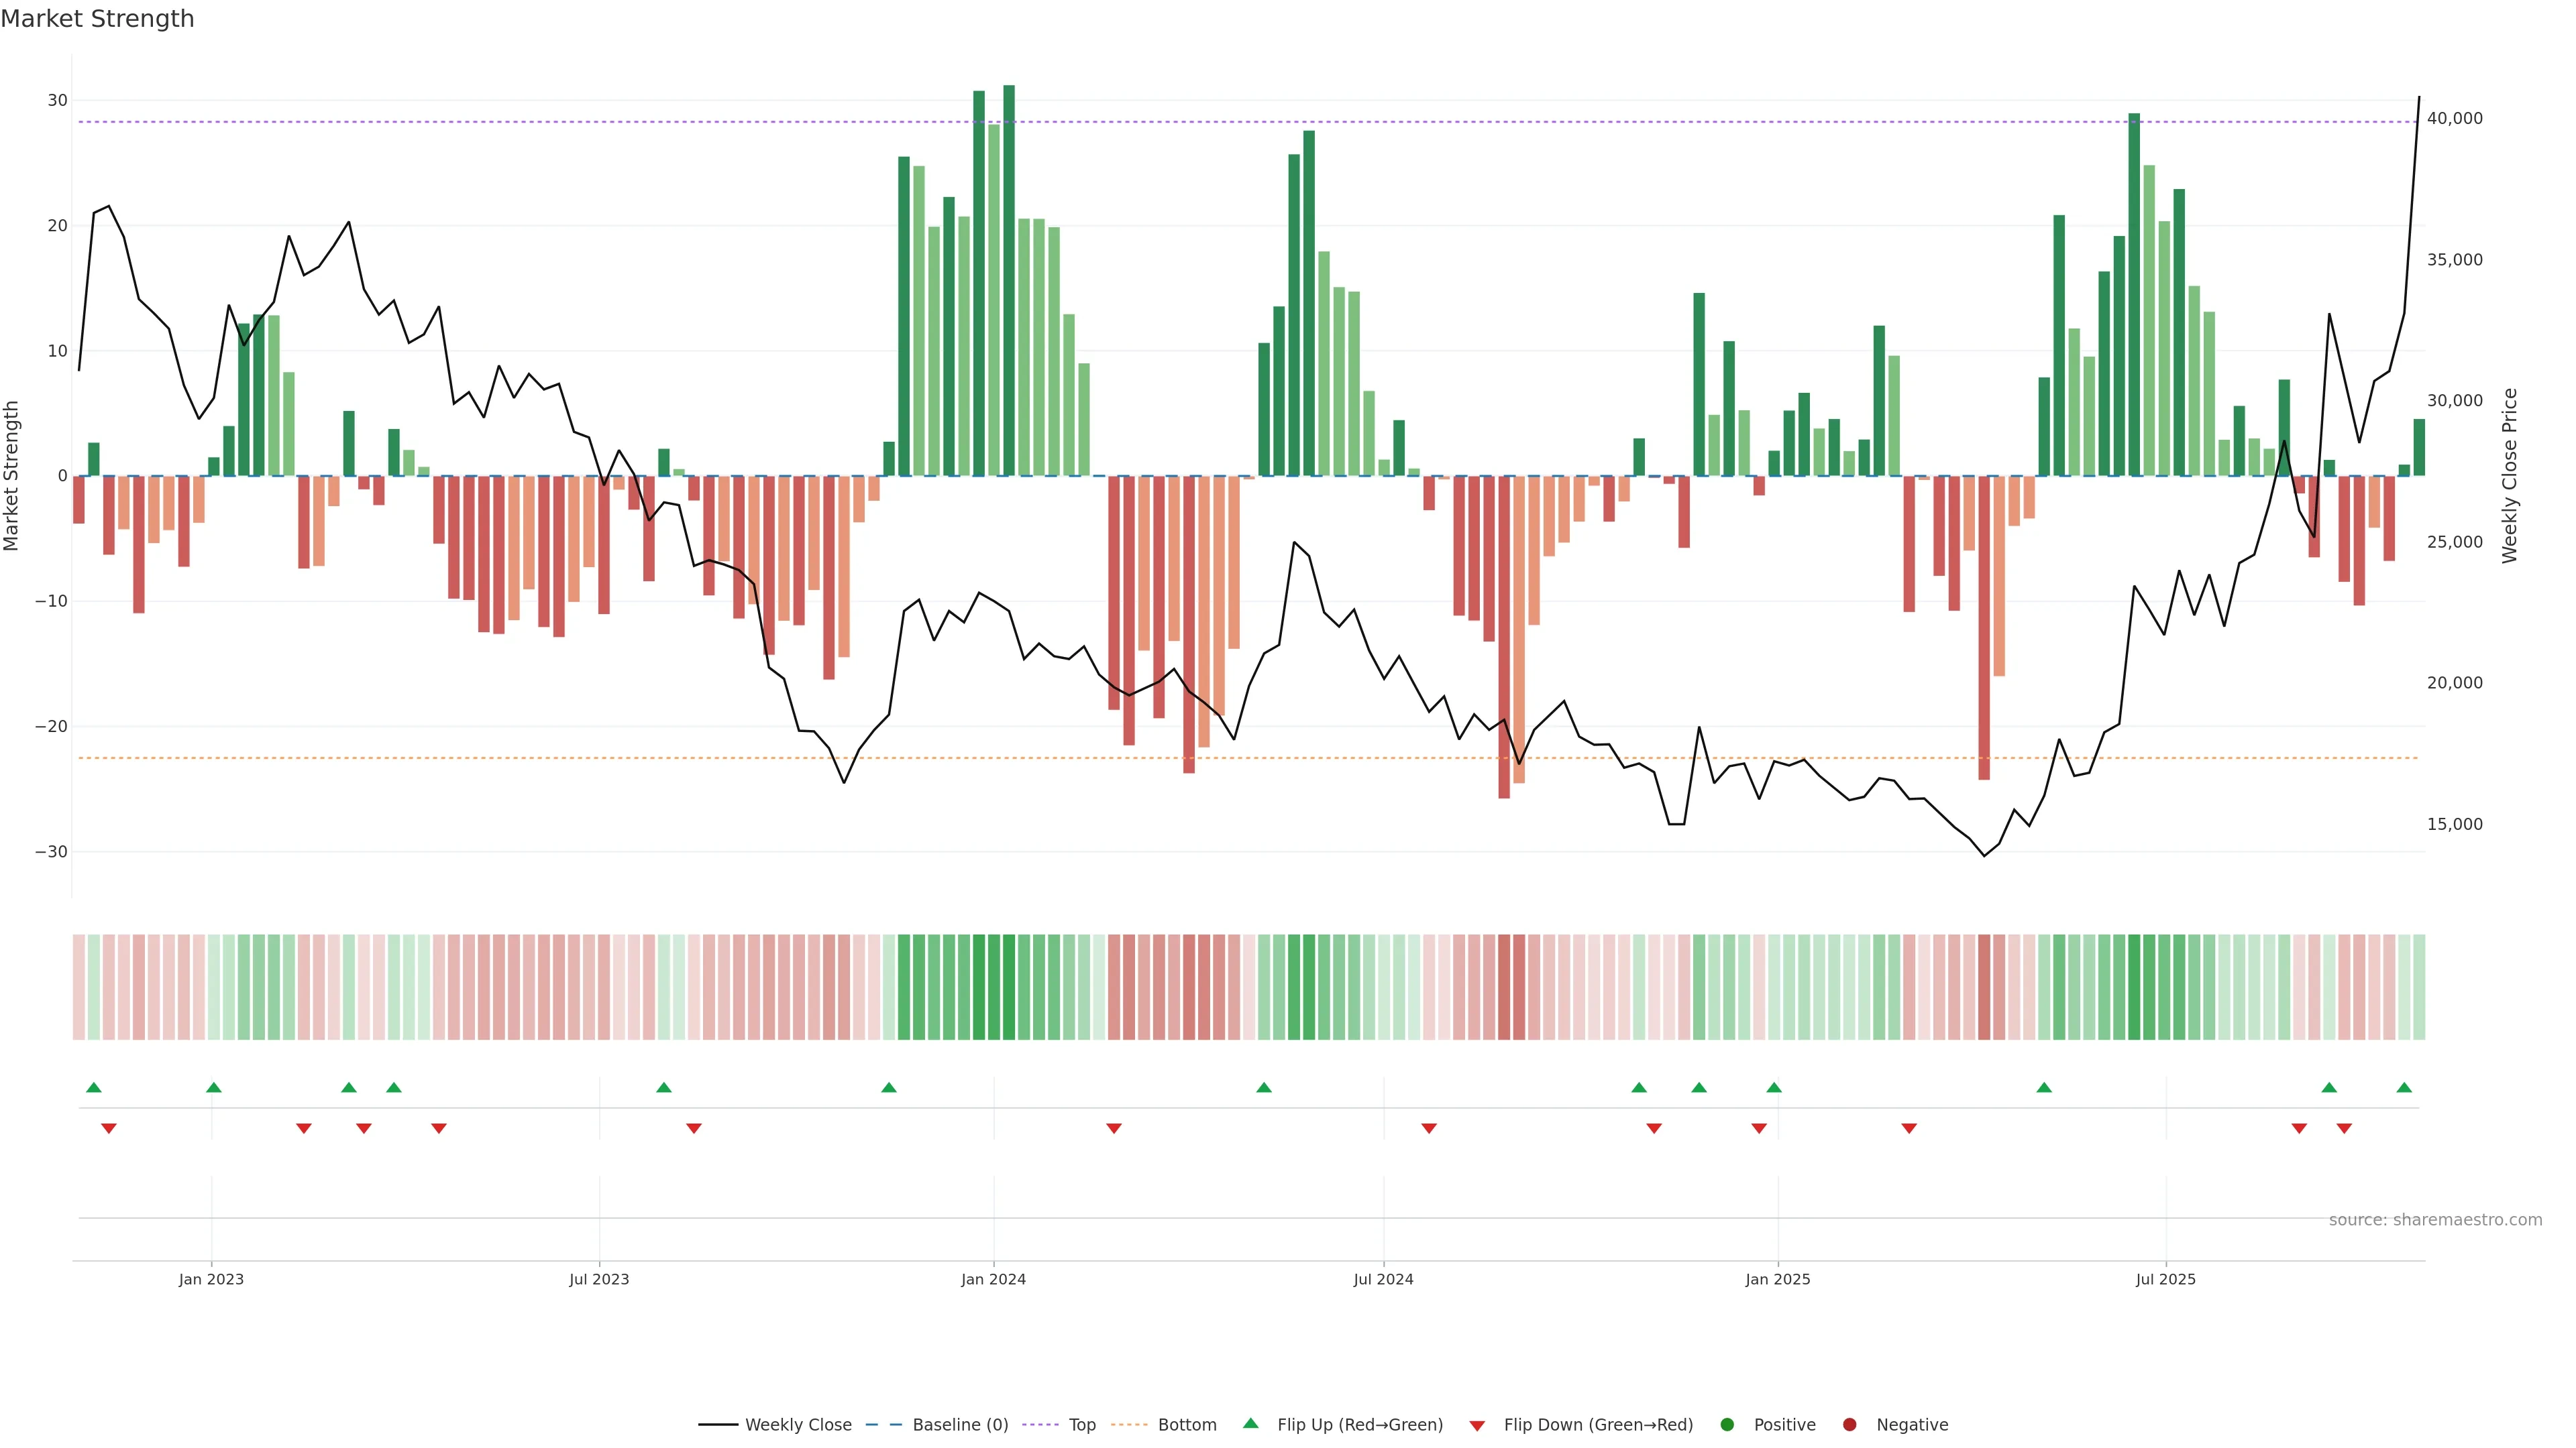The image size is (2576, 1448).
Task: Click the leftmost green flip-up triangle marker
Action: click(94, 1087)
